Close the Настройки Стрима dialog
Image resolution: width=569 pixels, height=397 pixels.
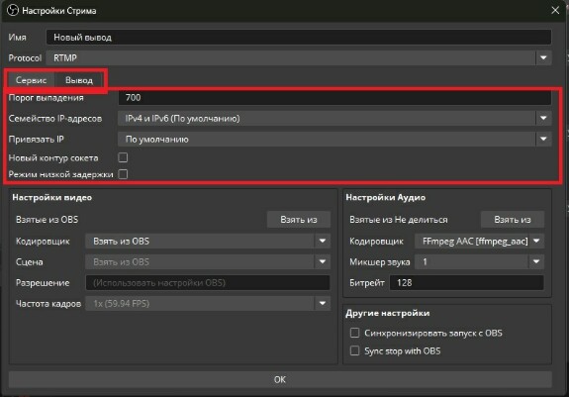(x=555, y=10)
